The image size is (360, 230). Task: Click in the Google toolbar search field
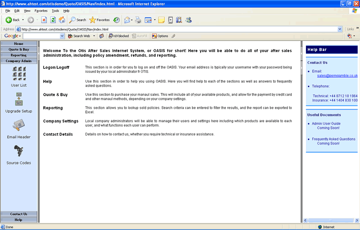coord(41,36)
